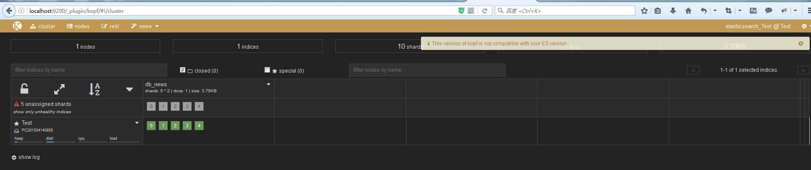This screenshot has width=811, height=170.
Task: Select unassigned shard 0
Action: 151,106
